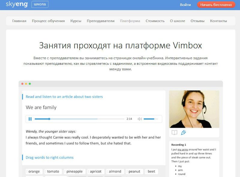The image size is (240, 177).
Task: Click the "школа" badge next to logo
Action: coord(40,5)
